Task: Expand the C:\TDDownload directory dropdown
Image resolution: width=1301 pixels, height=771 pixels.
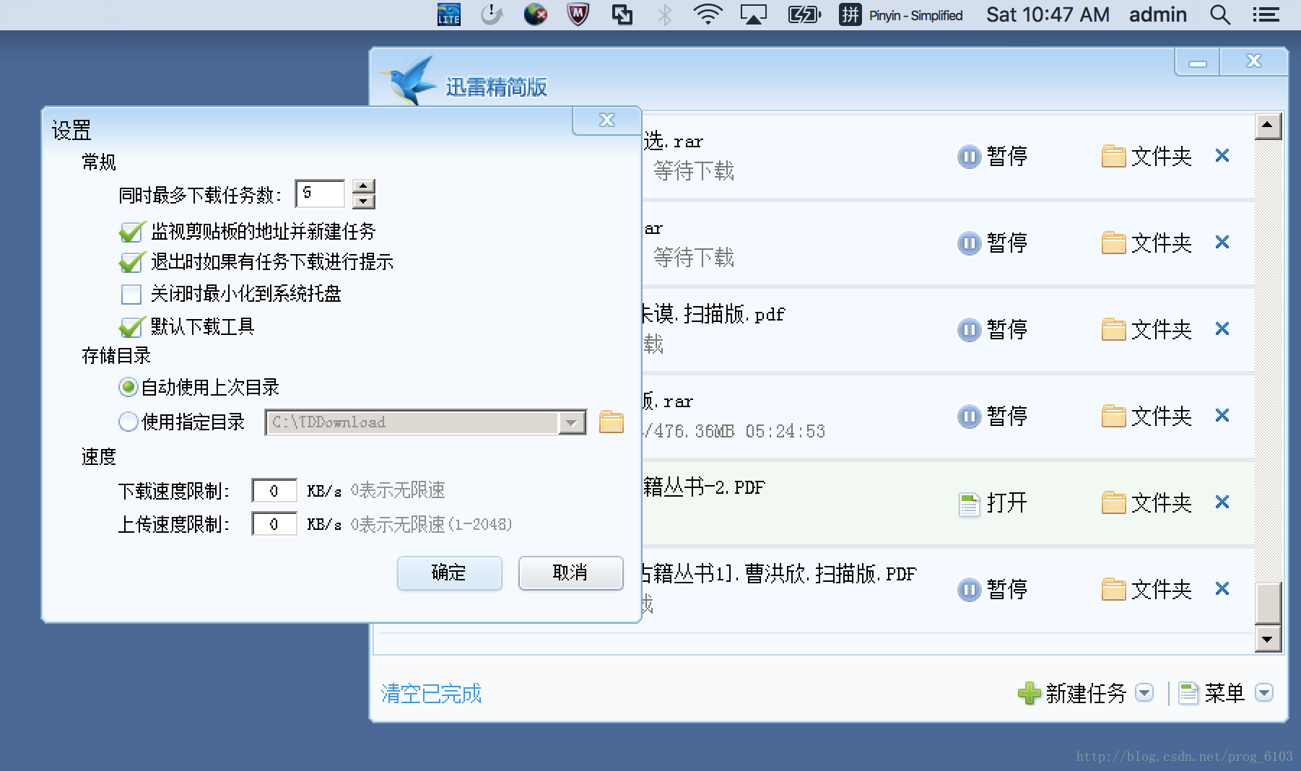Action: coord(571,422)
